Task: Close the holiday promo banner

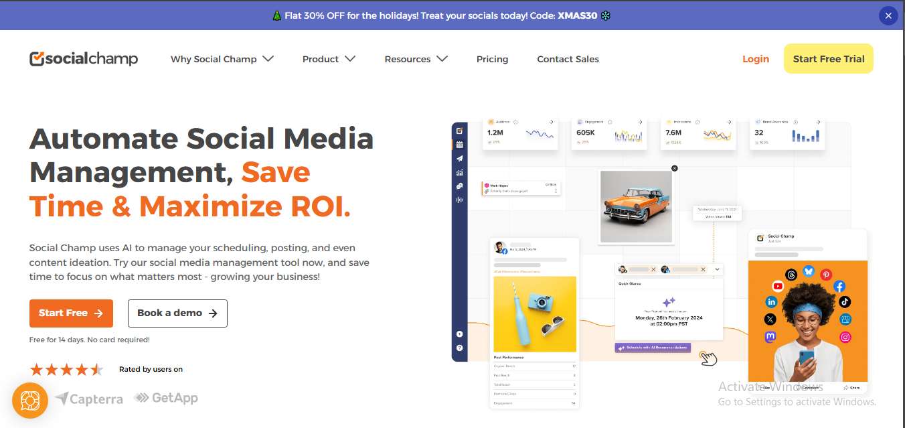Action: pos(888,15)
